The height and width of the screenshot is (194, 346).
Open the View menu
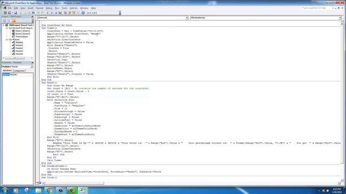pyautogui.click(x=23, y=8)
